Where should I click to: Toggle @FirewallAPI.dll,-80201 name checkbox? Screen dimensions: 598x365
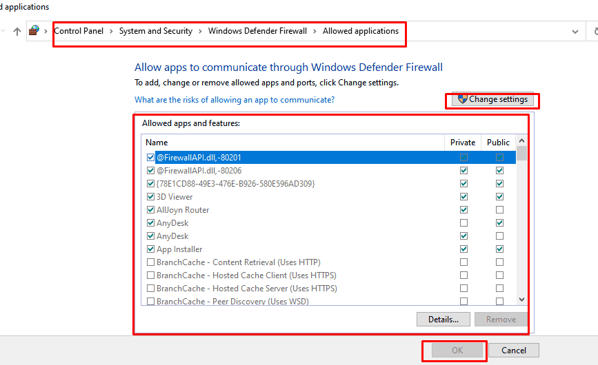coord(150,158)
